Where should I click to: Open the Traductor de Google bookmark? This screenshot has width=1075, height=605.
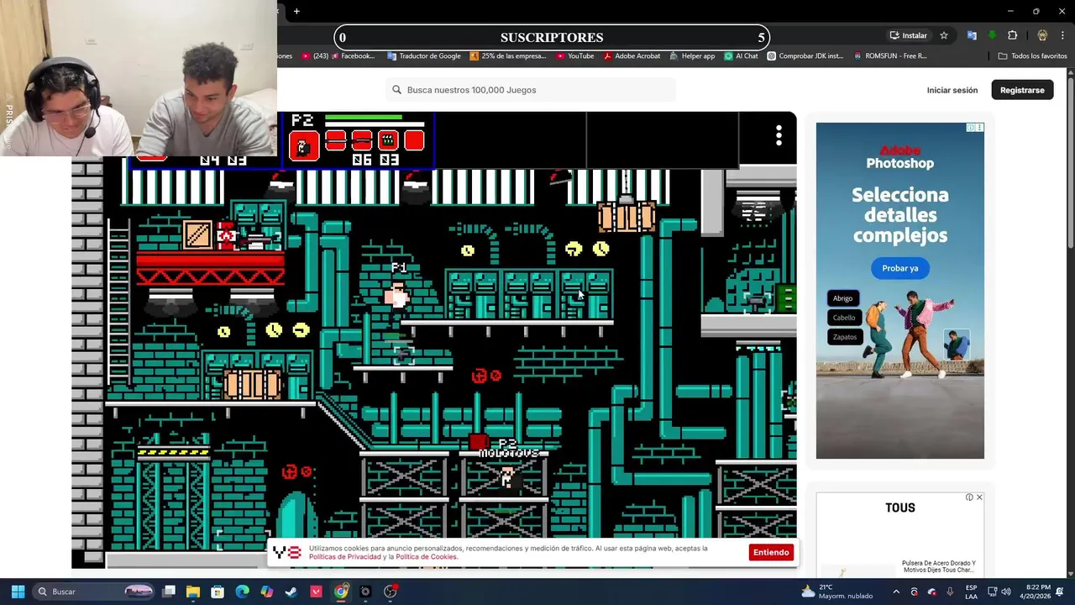pyautogui.click(x=424, y=55)
